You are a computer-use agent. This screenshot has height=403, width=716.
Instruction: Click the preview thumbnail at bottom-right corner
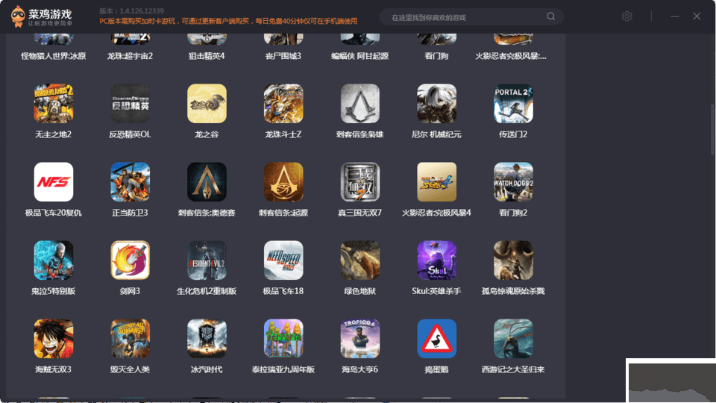(x=671, y=381)
